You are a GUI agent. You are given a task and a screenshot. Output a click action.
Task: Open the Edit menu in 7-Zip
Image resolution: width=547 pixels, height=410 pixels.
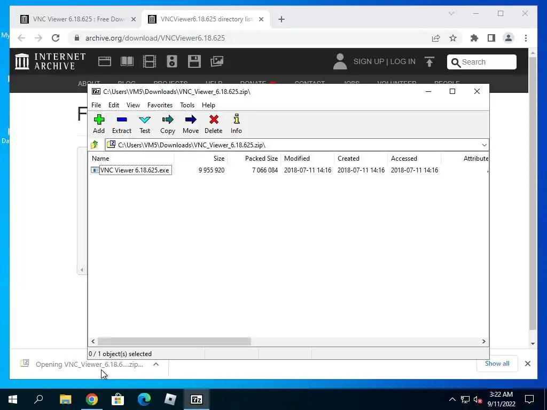pos(114,105)
